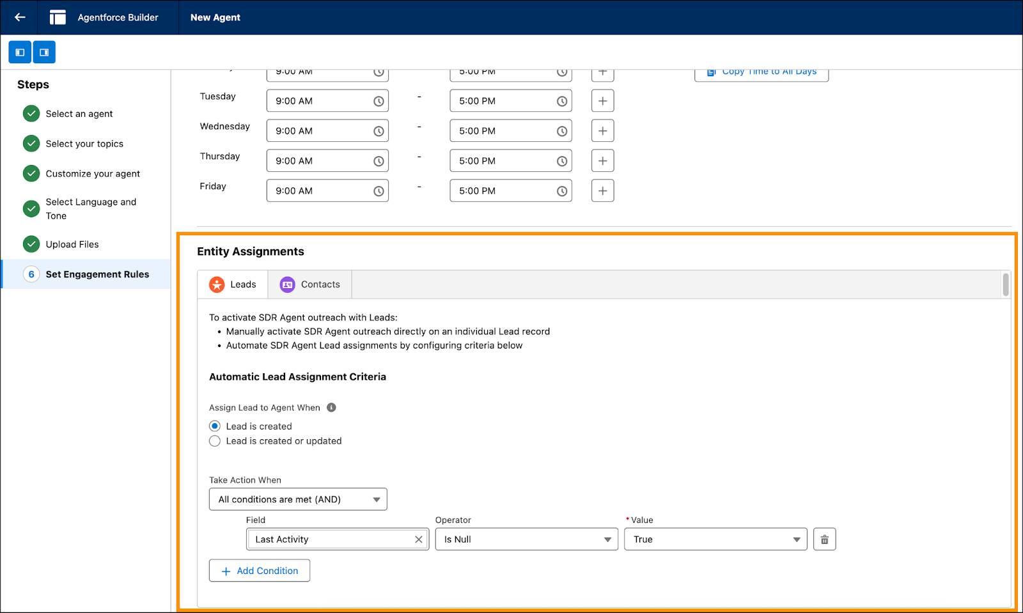
Task: Go back using the arrow icon
Action: (20, 17)
